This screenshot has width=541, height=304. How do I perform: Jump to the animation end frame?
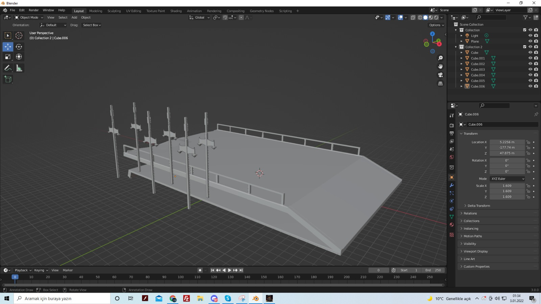(x=241, y=270)
